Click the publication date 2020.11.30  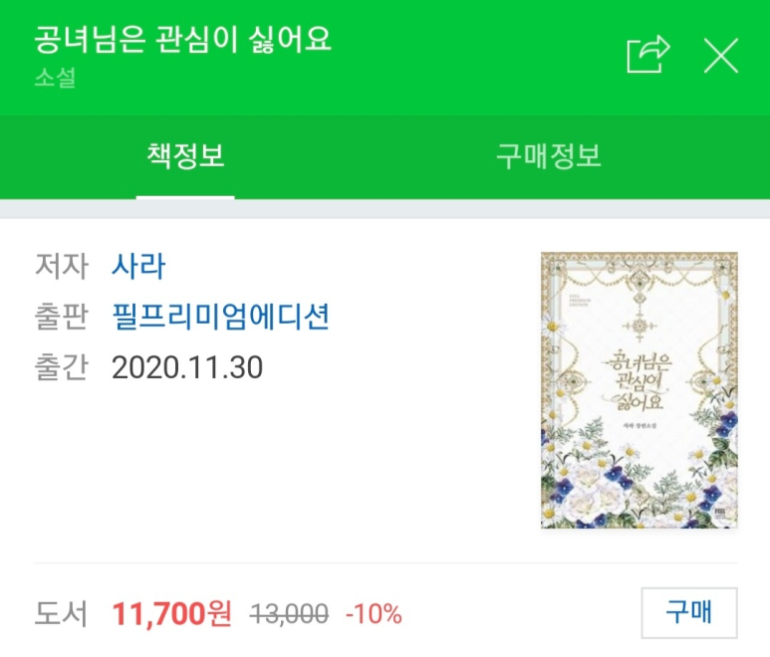[x=187, y=368]
